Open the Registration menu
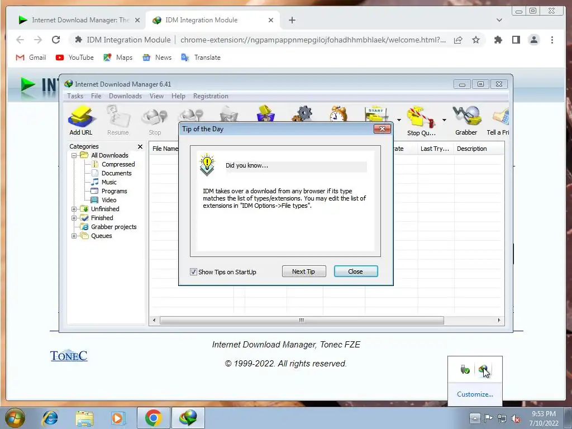This screenshot has width=572, height=429. pyautogui.click(x=211, y=96)
